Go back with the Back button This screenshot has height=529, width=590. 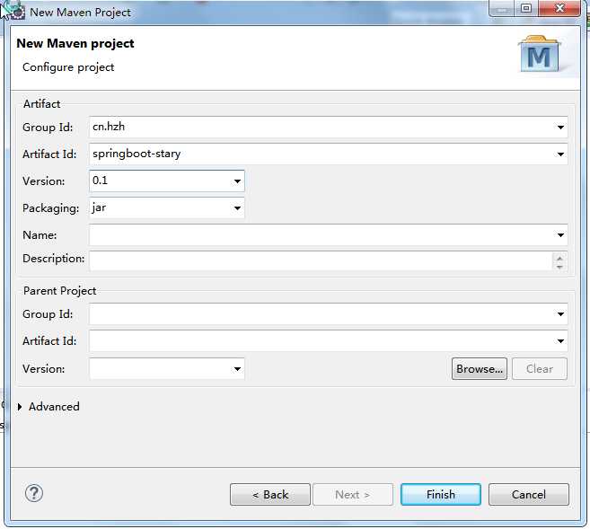(x=270, y=494)
